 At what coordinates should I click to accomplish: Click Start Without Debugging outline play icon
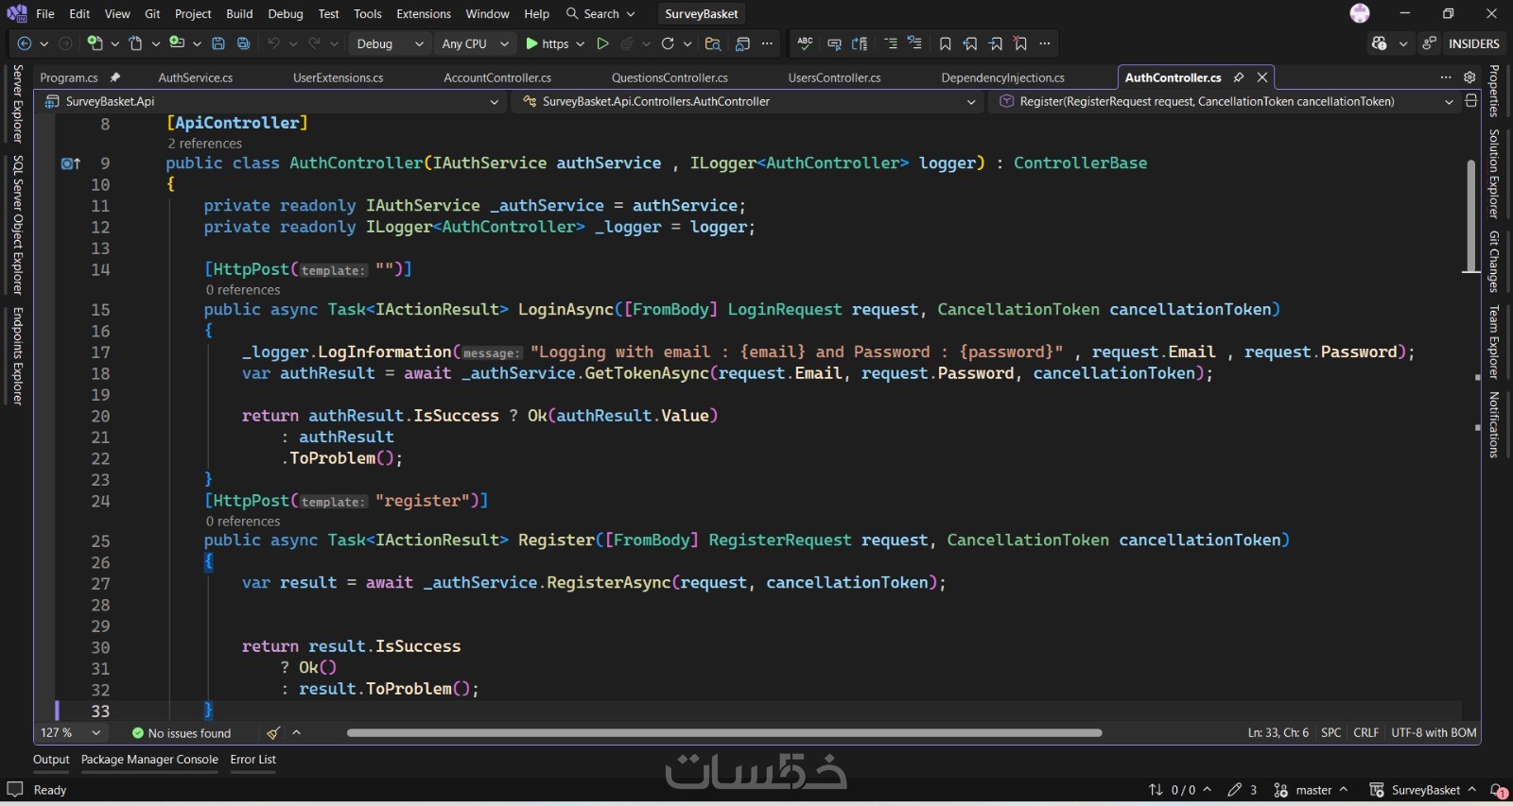tap(602, 43)
